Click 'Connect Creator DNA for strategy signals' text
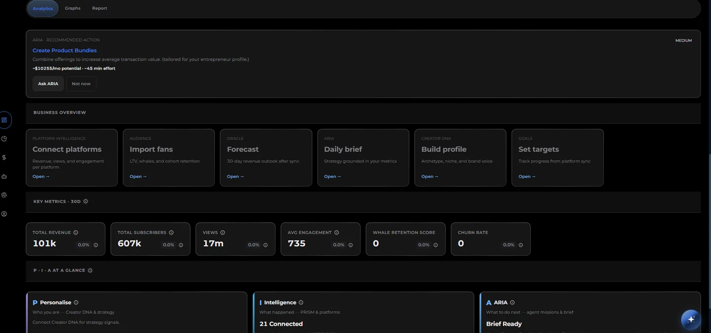The height and width of the screenshot is (333, 711). [76, 322]
